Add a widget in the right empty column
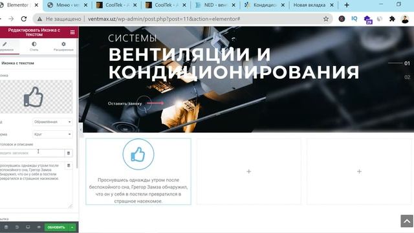Screen dimensions: 414x233 point(359,172)
